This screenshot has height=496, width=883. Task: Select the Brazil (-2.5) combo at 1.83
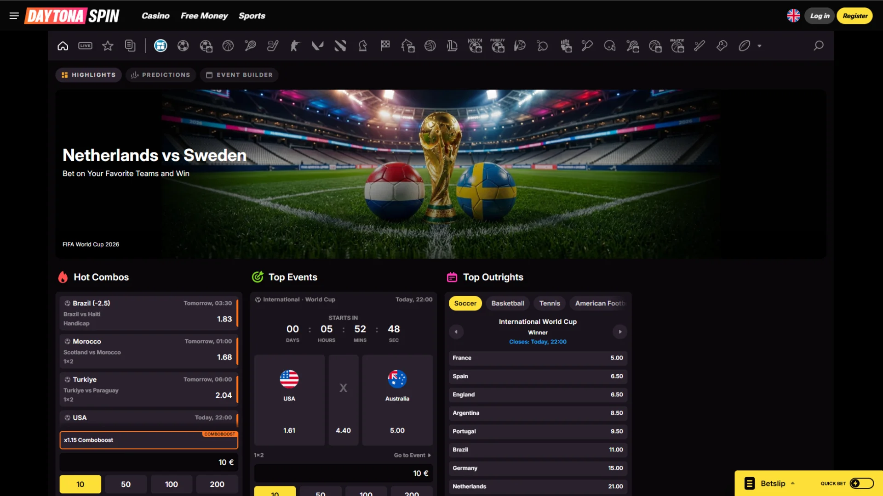[149, 313]
